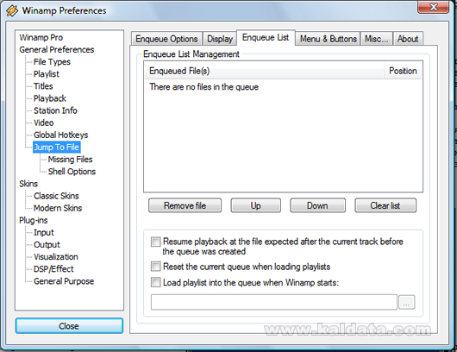Open Visualization plug-ins page
Screen dimensions: 457x352
pyautogui.click(x=56, y=257)
